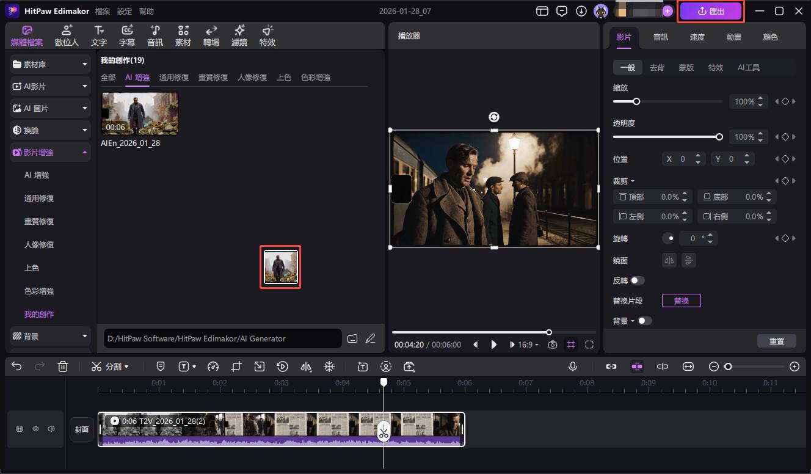
Task: Enter fullscreen preview in player
Action: click(x=589, y=345)
